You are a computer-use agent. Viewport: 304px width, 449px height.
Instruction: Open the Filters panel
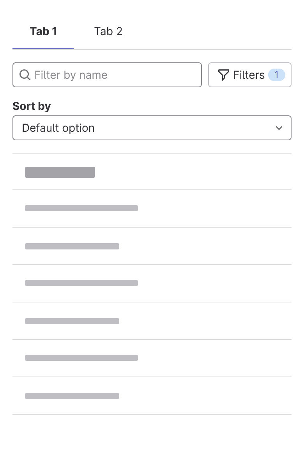coord(249,75)
